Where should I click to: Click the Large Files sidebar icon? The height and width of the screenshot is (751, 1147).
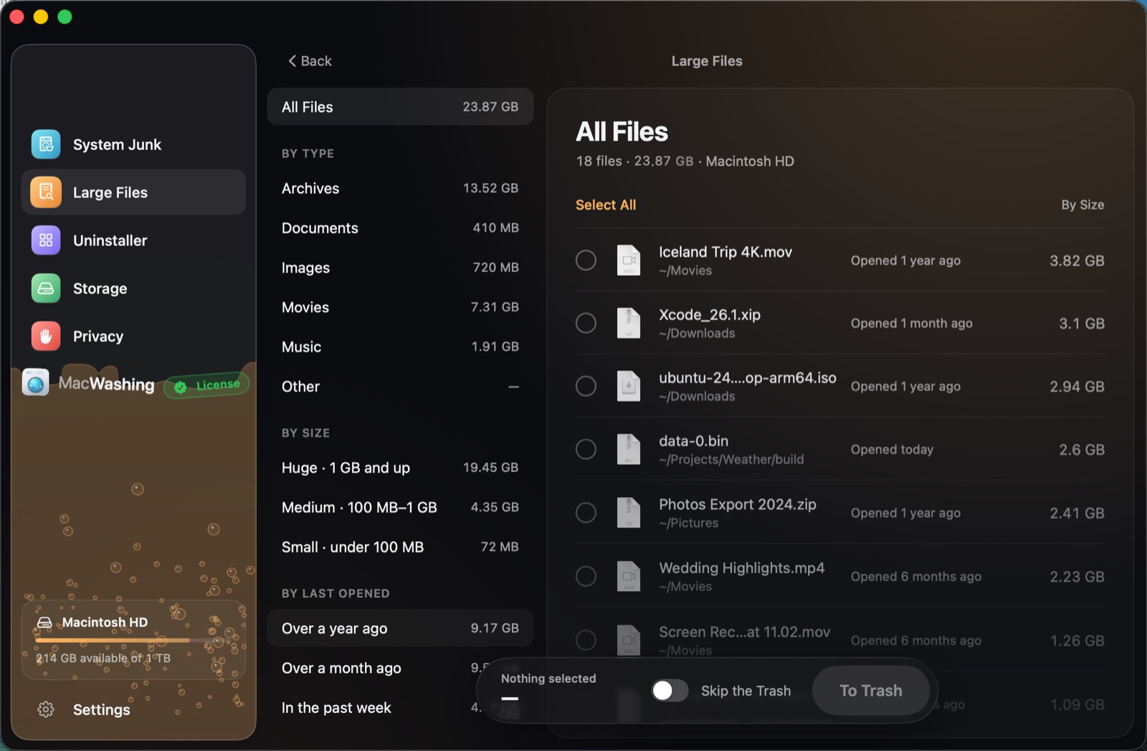click(46, 192)
